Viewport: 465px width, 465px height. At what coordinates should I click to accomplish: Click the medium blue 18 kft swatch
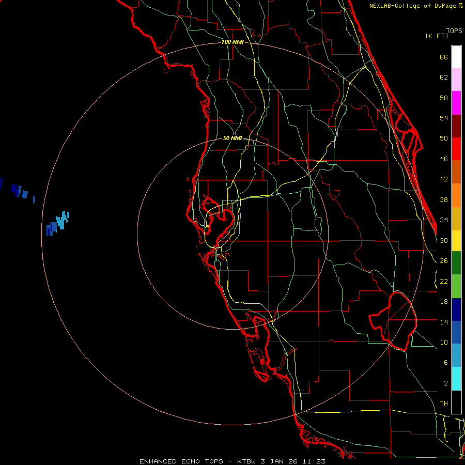point(456,332)
